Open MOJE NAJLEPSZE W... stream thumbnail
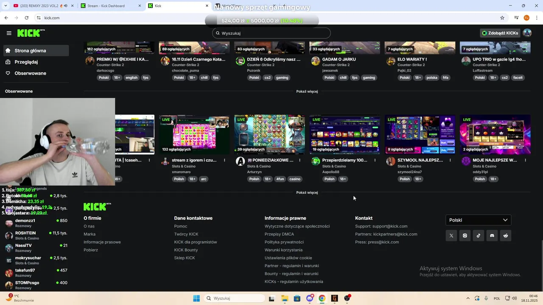 tap(495, 134)
